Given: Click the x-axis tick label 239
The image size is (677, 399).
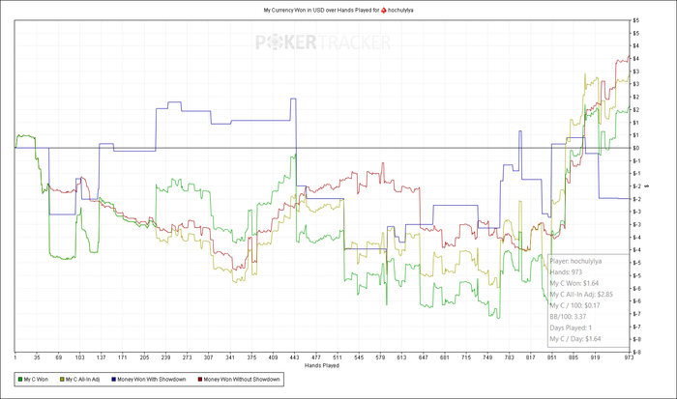Looking at the screenshot, I should click(x=165, y=357).
